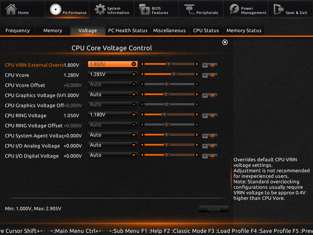The height and width of the screenshot is (235, 313).
Task: Click the Apply button
Action: tap(214, 210)
